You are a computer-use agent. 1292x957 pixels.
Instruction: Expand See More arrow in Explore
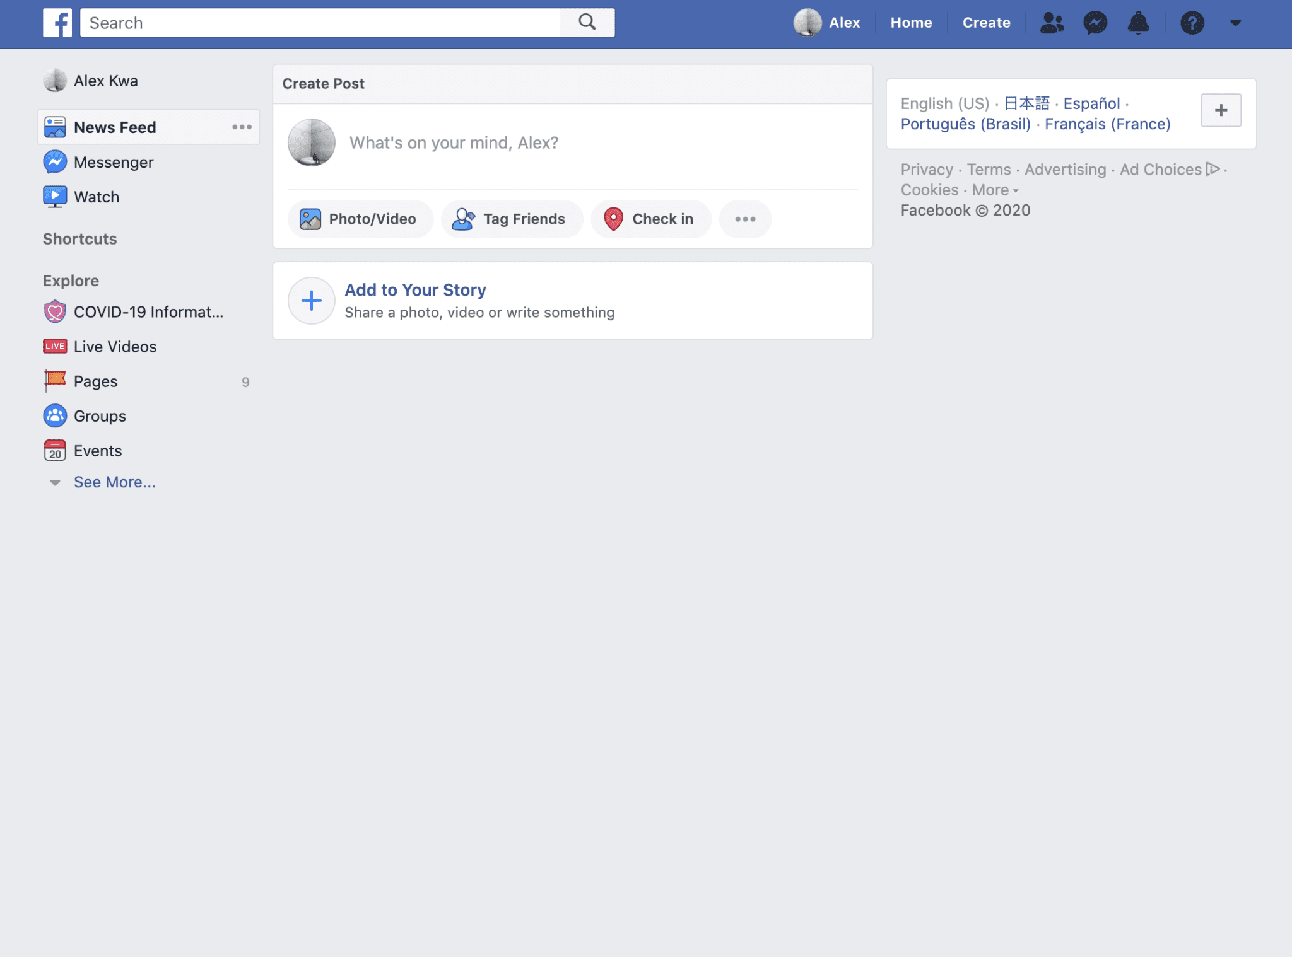[x=55, y=483]
